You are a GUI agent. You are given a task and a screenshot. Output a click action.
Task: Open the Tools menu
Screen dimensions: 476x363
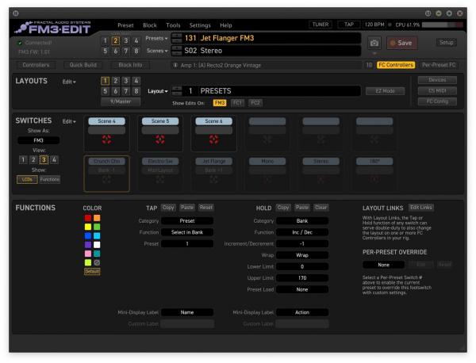point(173,25)
